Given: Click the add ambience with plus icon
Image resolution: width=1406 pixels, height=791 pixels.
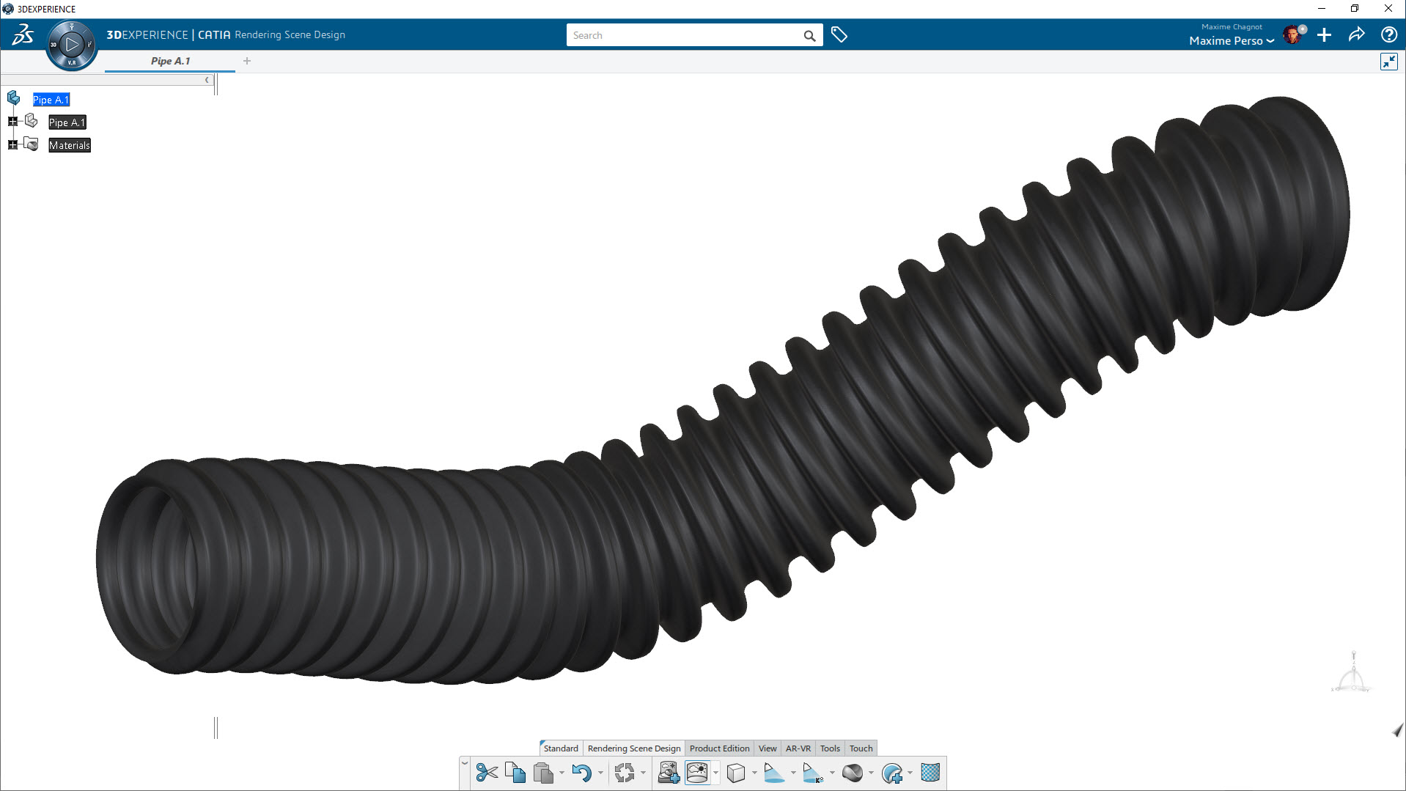Looking at the screenshot, I should [x=669, y=773].
